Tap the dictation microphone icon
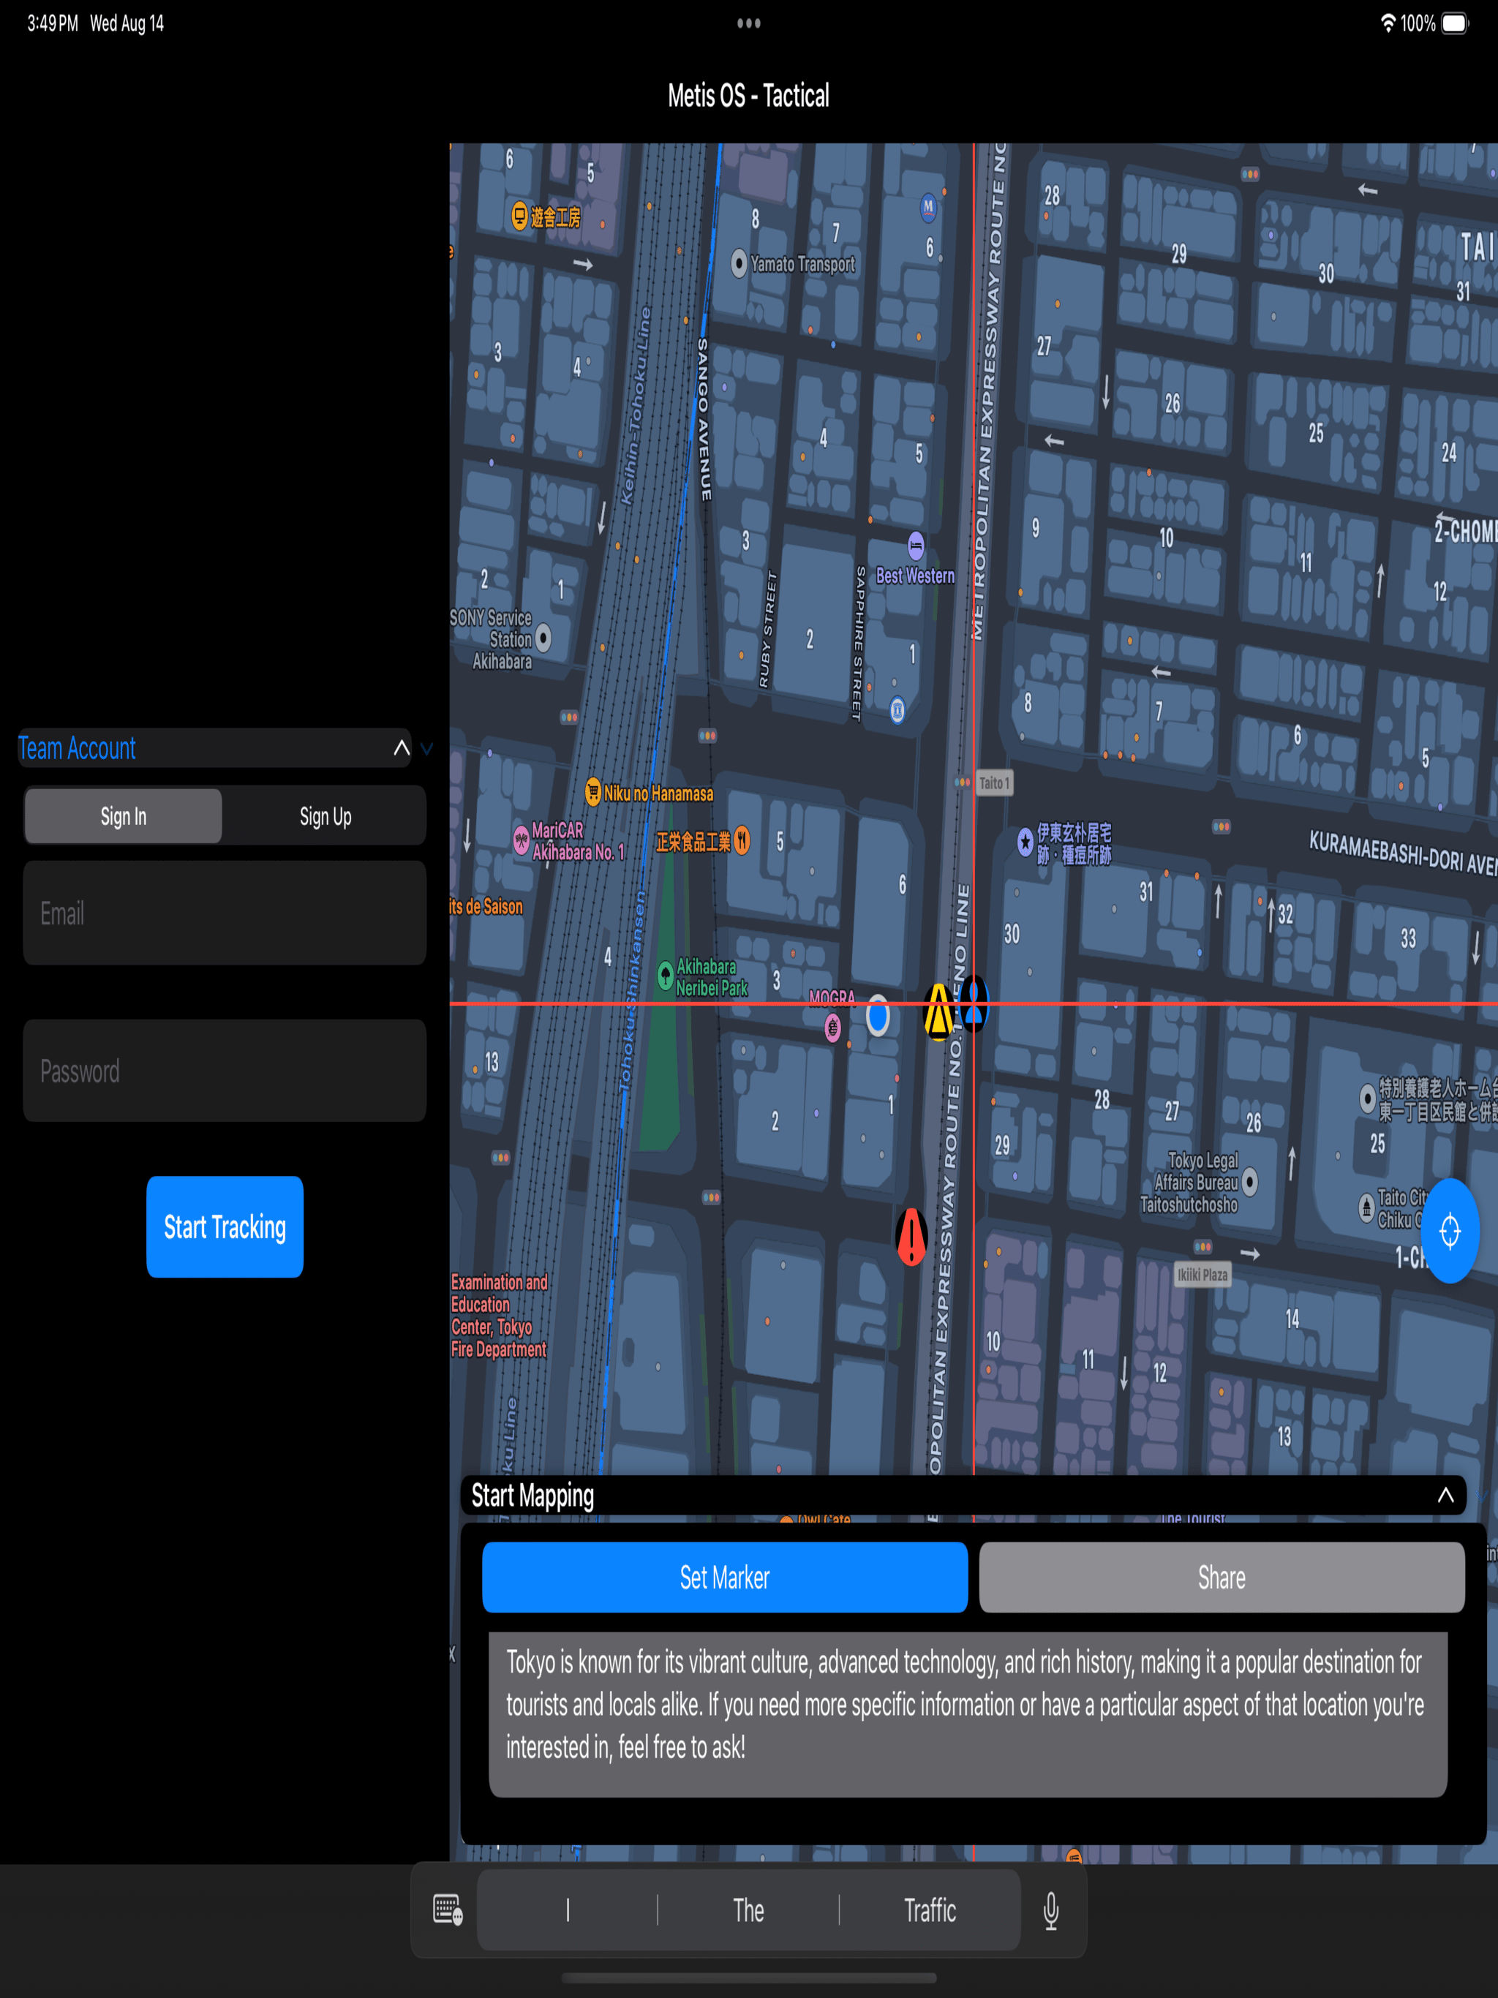Image resolution: width=1498 pixels, height=1998 pixels. point(1051,1910)
